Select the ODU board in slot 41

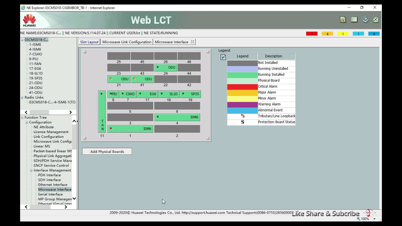click(x=142, y=79)
